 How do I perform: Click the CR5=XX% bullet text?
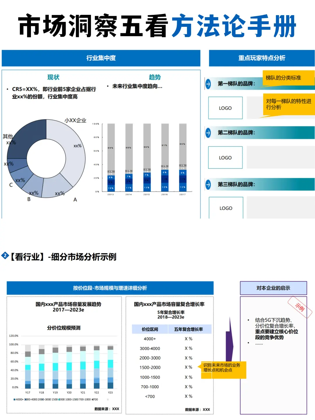54,93
